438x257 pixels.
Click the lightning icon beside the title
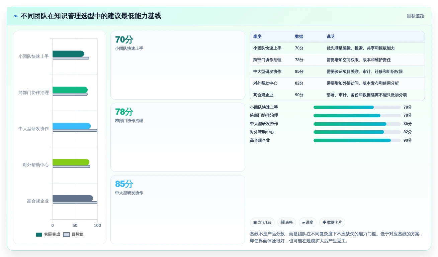click(16, 16)
